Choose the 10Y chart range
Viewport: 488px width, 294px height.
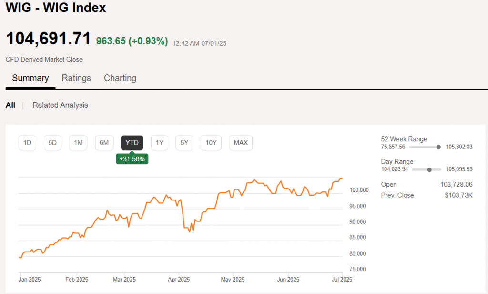click(211, 143)
